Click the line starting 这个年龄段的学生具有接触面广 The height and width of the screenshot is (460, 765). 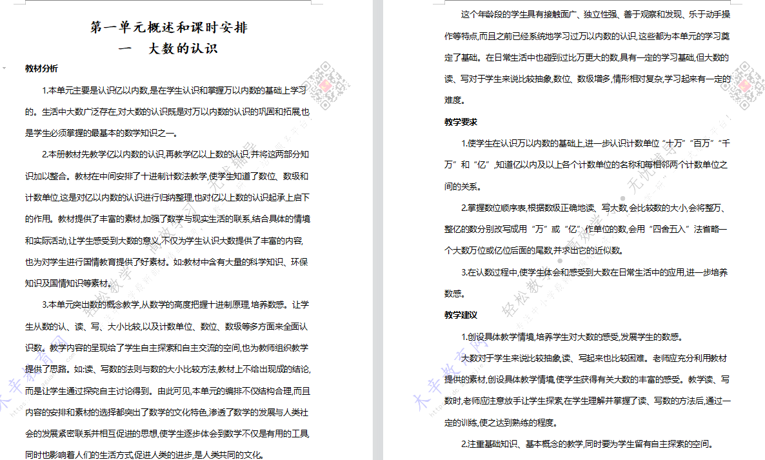pyautogui.click(x=596, y=15)
